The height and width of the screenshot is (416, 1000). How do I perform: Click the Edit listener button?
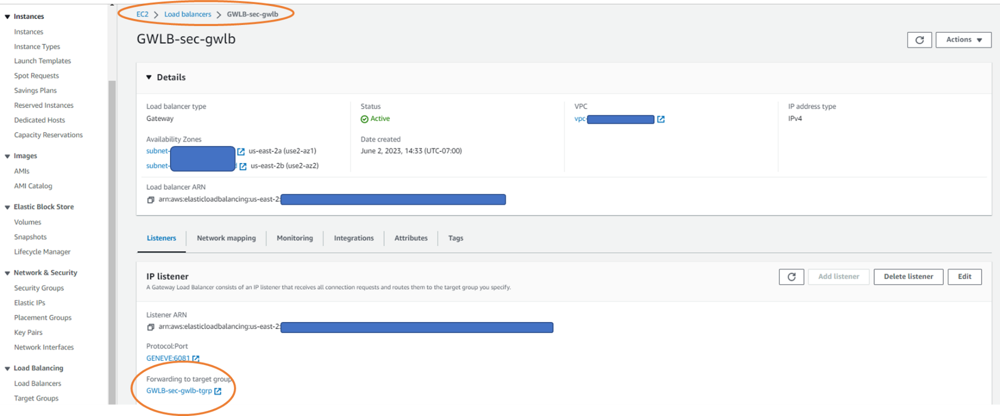pyautogui.click(x=964, y=276)
